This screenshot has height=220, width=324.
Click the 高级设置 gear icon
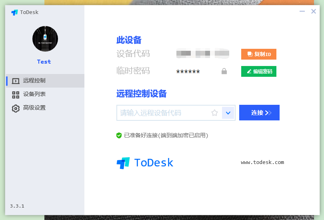tap(16, 108)
